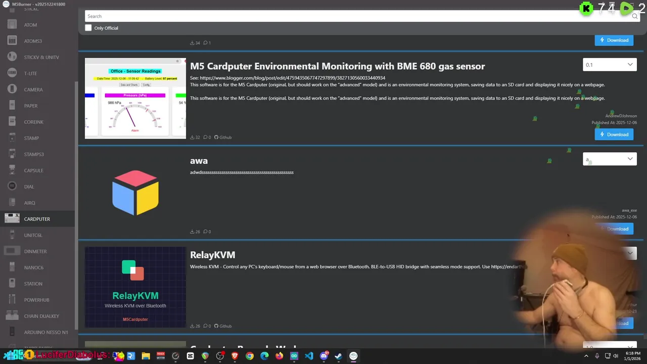Image resolution: width=647 pixels, height=364 pixels.
Task: Click the sidebar vertical scrollbar
Action: 76,205
